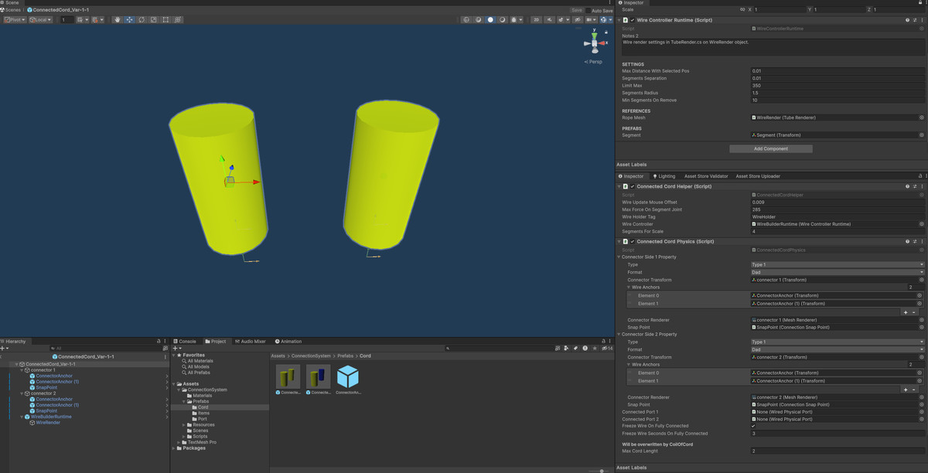Pick object for Connected Port 1 field
This screenshot has width=928, height=473.
pos(922,411)
